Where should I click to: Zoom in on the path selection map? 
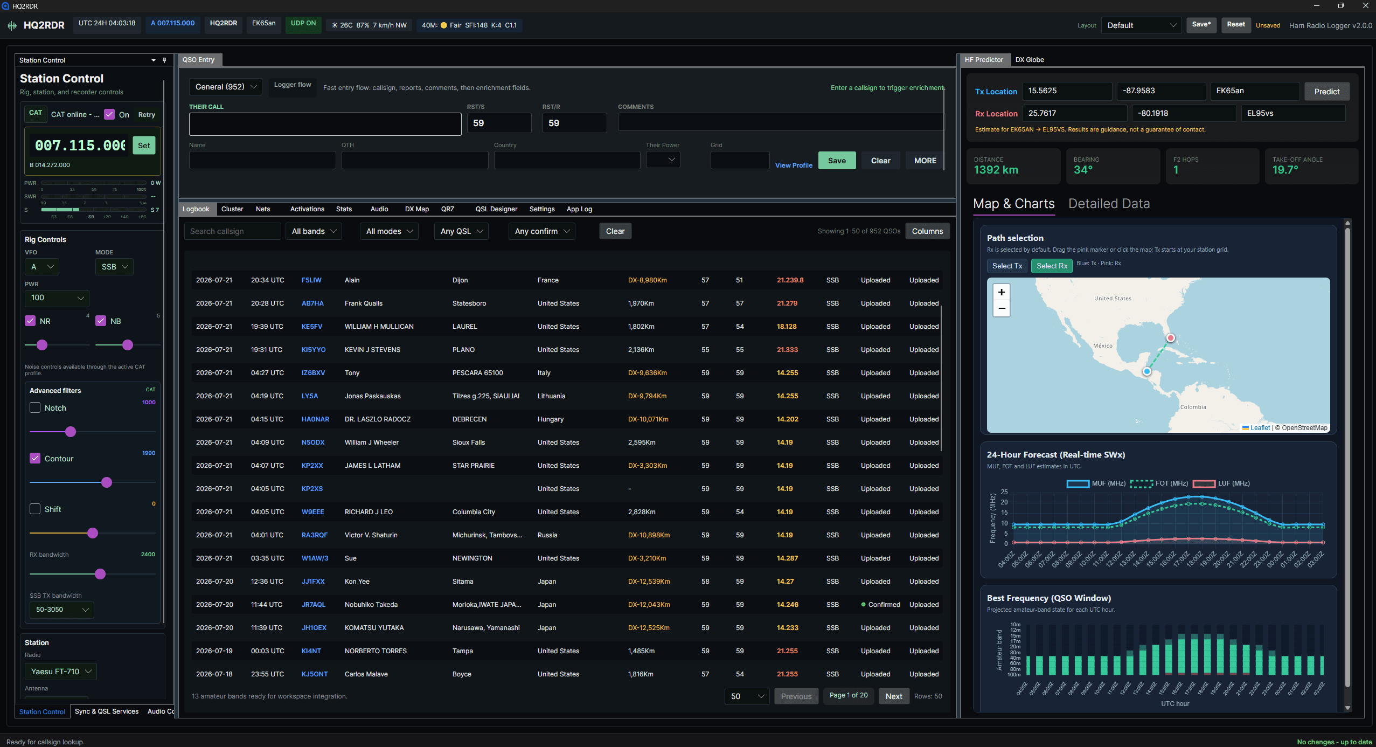point(1001,292)
